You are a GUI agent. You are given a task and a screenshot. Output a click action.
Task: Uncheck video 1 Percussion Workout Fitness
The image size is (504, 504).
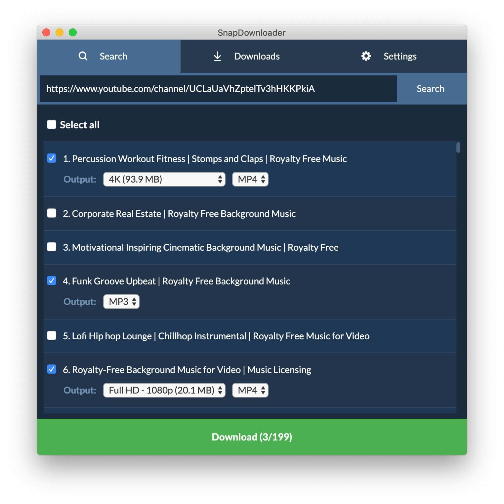coord(52,158)
